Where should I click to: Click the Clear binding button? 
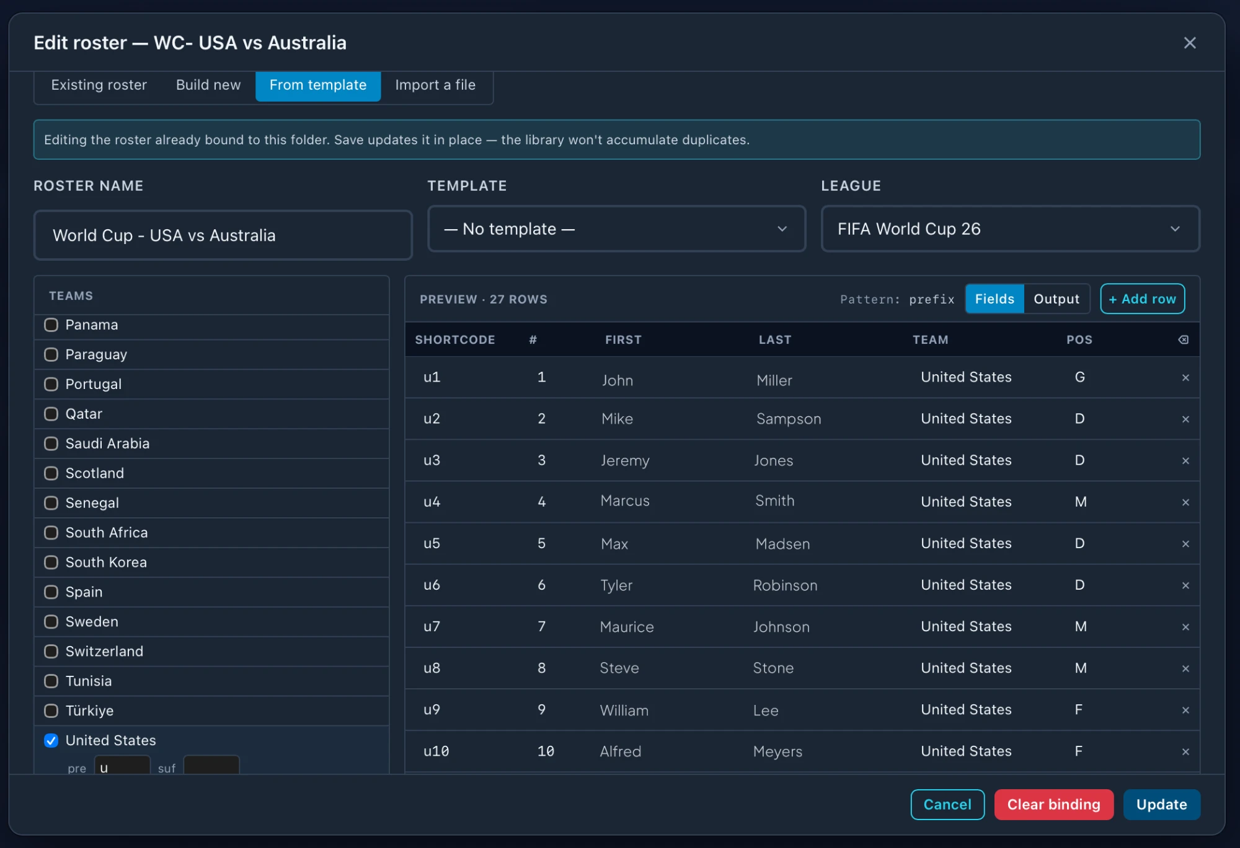(1053, 804)
